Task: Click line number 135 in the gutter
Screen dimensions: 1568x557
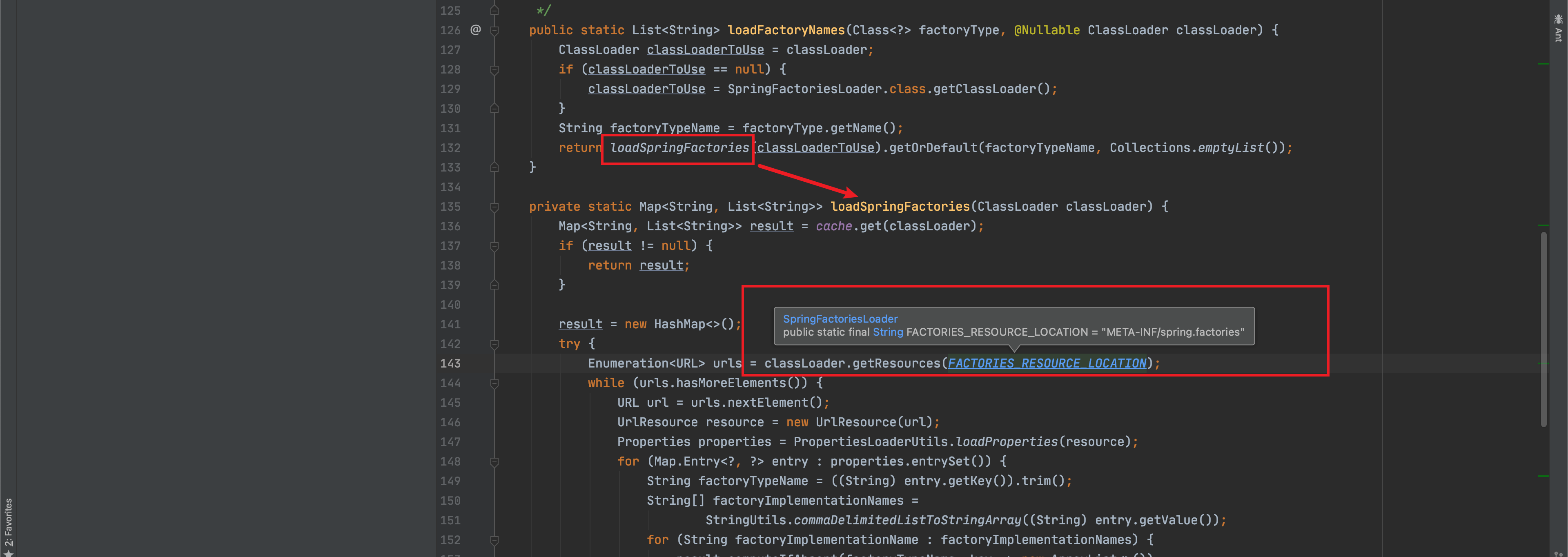Action: [450, 206]
